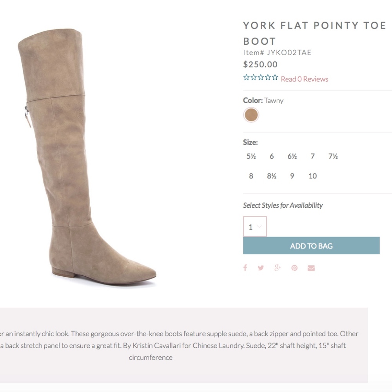
Task: Open Read 0 Reviews link
Action: click(x=304, y=79)
